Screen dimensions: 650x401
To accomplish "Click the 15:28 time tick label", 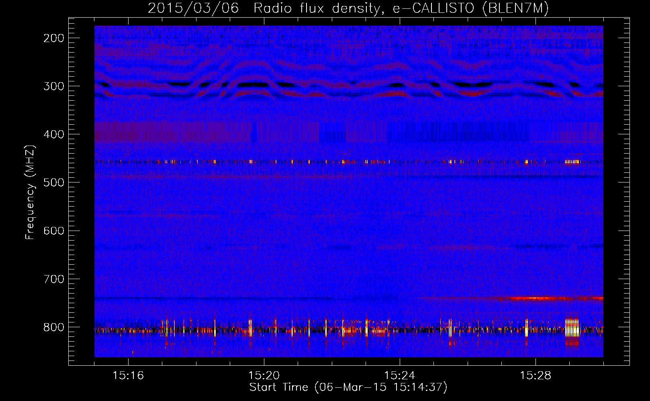I will [x=536, y=376].
